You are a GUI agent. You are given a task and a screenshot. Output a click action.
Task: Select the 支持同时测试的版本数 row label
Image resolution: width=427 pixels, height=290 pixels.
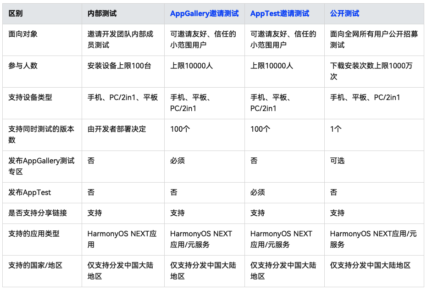coord(41,134)
